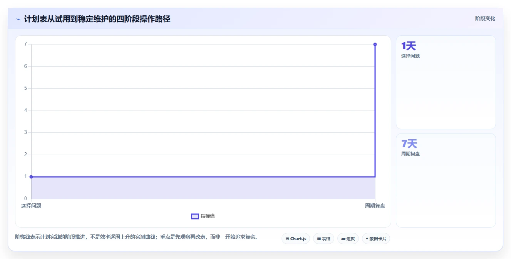This screenshot has height=259, width=511.
Task: Select the 数据卡片 tag chip
Action: click(x=376, y=239)
